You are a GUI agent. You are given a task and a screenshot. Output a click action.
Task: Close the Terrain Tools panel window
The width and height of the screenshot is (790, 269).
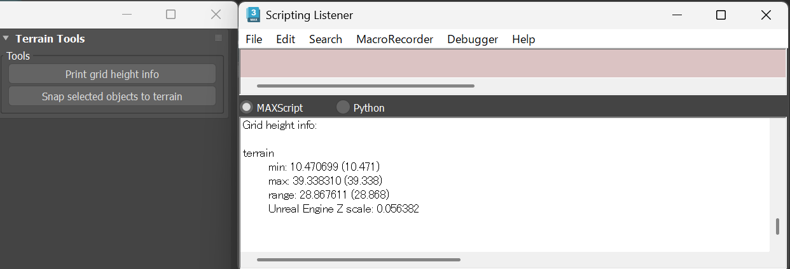pyautogui.click(x=216, y=15)
